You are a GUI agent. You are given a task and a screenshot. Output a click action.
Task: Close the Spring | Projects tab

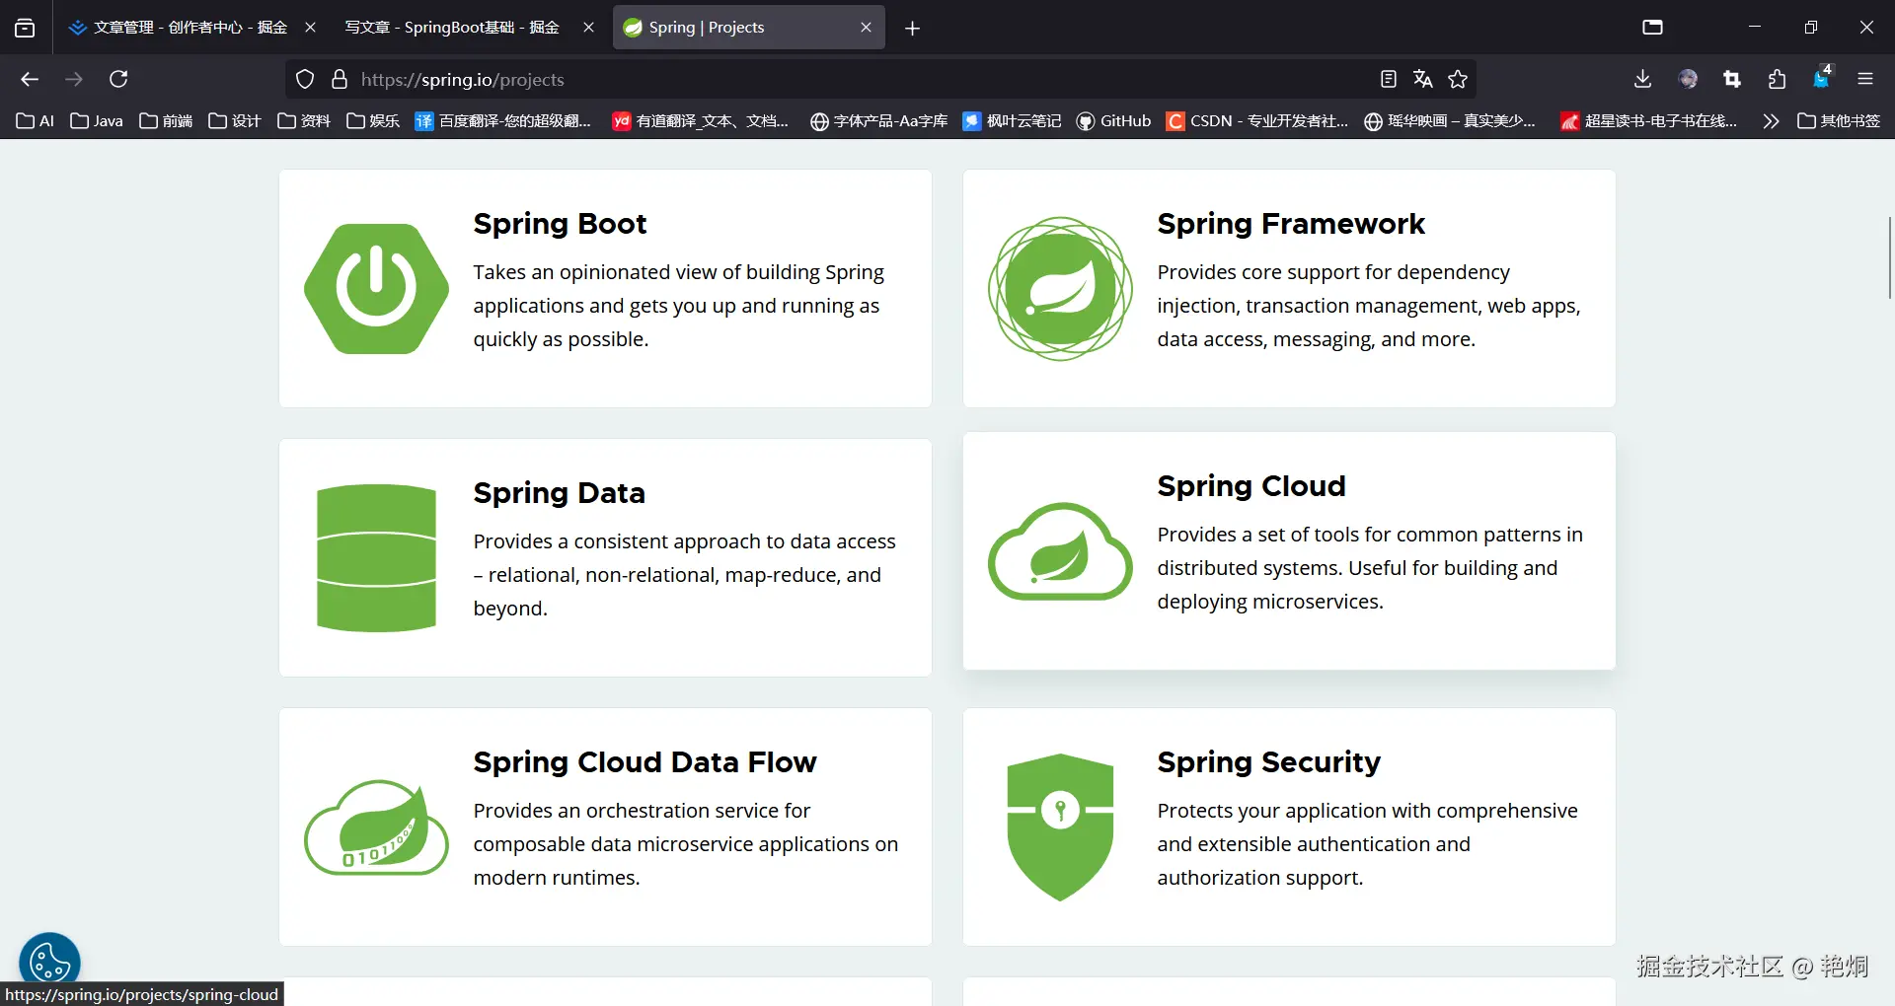tap(866, 28)
